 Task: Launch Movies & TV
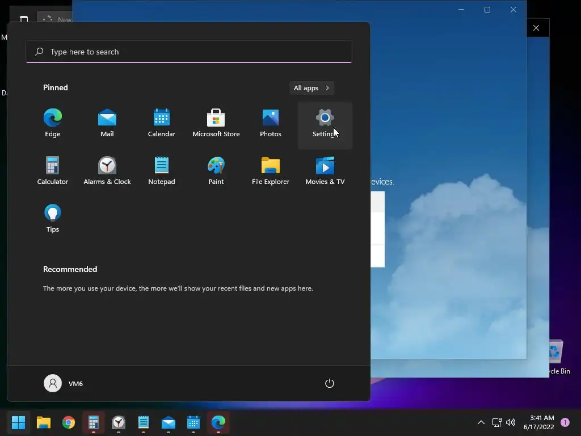tap(325, 171)
